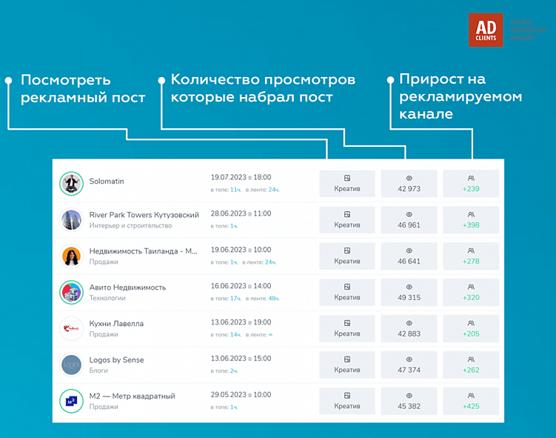The image size is (556, 438).
Task: Click the date 19.06.2023 в 10:00
Action: (x=241, y=250)
